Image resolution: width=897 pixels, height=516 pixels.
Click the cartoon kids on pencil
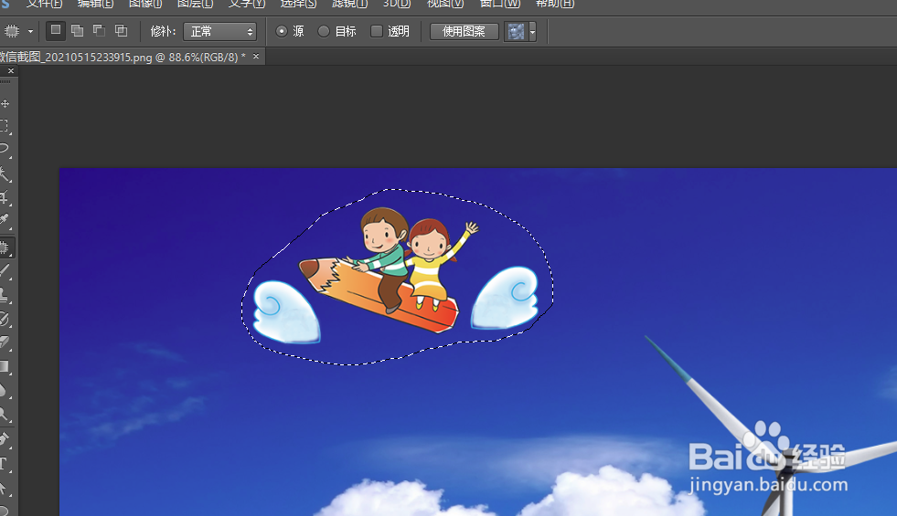pyautogui.click(x=389, y=269)
